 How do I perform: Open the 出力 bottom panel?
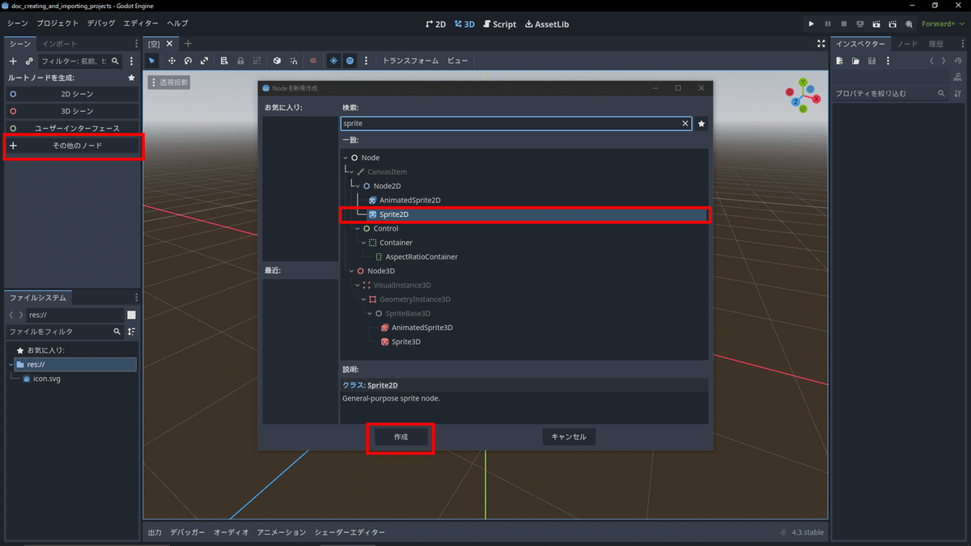pos(155,532)
